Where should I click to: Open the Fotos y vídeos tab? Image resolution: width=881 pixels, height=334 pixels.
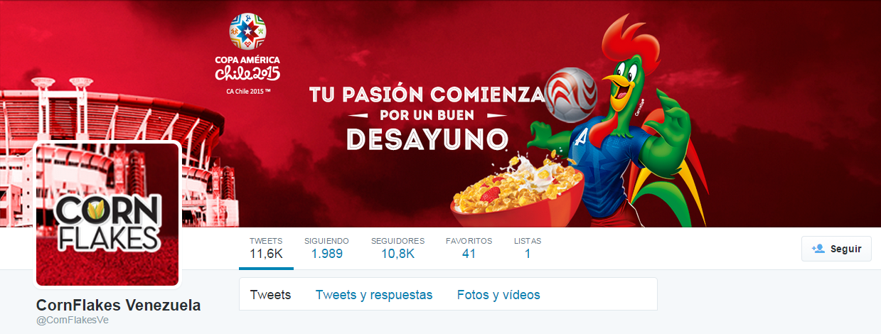498,295
